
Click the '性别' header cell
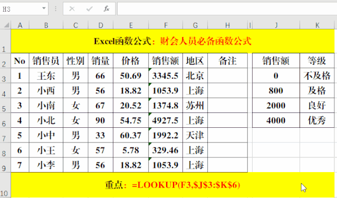(x=75, y=61)
